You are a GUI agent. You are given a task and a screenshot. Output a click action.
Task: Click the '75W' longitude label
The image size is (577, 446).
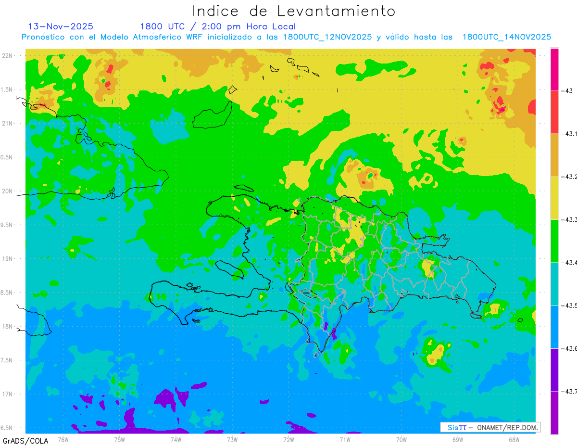coord(120,439)
